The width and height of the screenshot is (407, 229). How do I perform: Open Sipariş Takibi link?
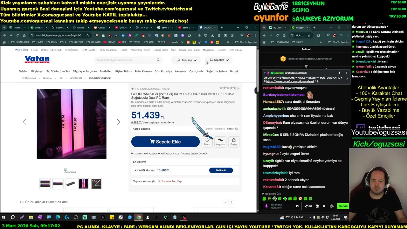point(161,50)
